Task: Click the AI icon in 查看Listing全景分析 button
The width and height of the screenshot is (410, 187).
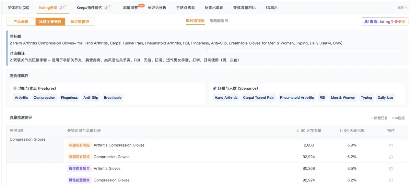Action: [366, 22]
